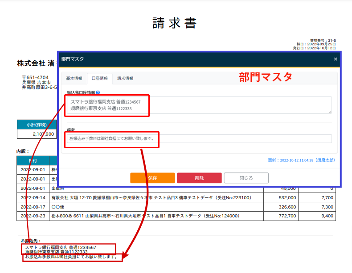352x273 pixels.
Task: Open the 口座情報 tab
Action: 99,78
